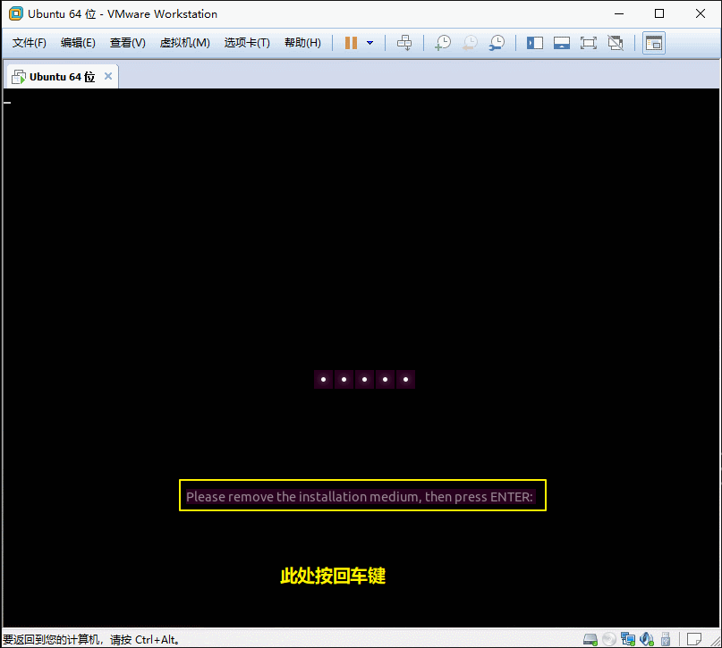The height and width of the screenshot is (648, 722).
Task: Toggle the library sidebar view
Action: tap(535, 43)
